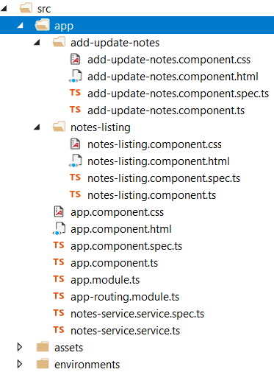Collapse the add-update-notes folder arrow
274x372 pixels.
pyautogui.click(x=37, y=42)
